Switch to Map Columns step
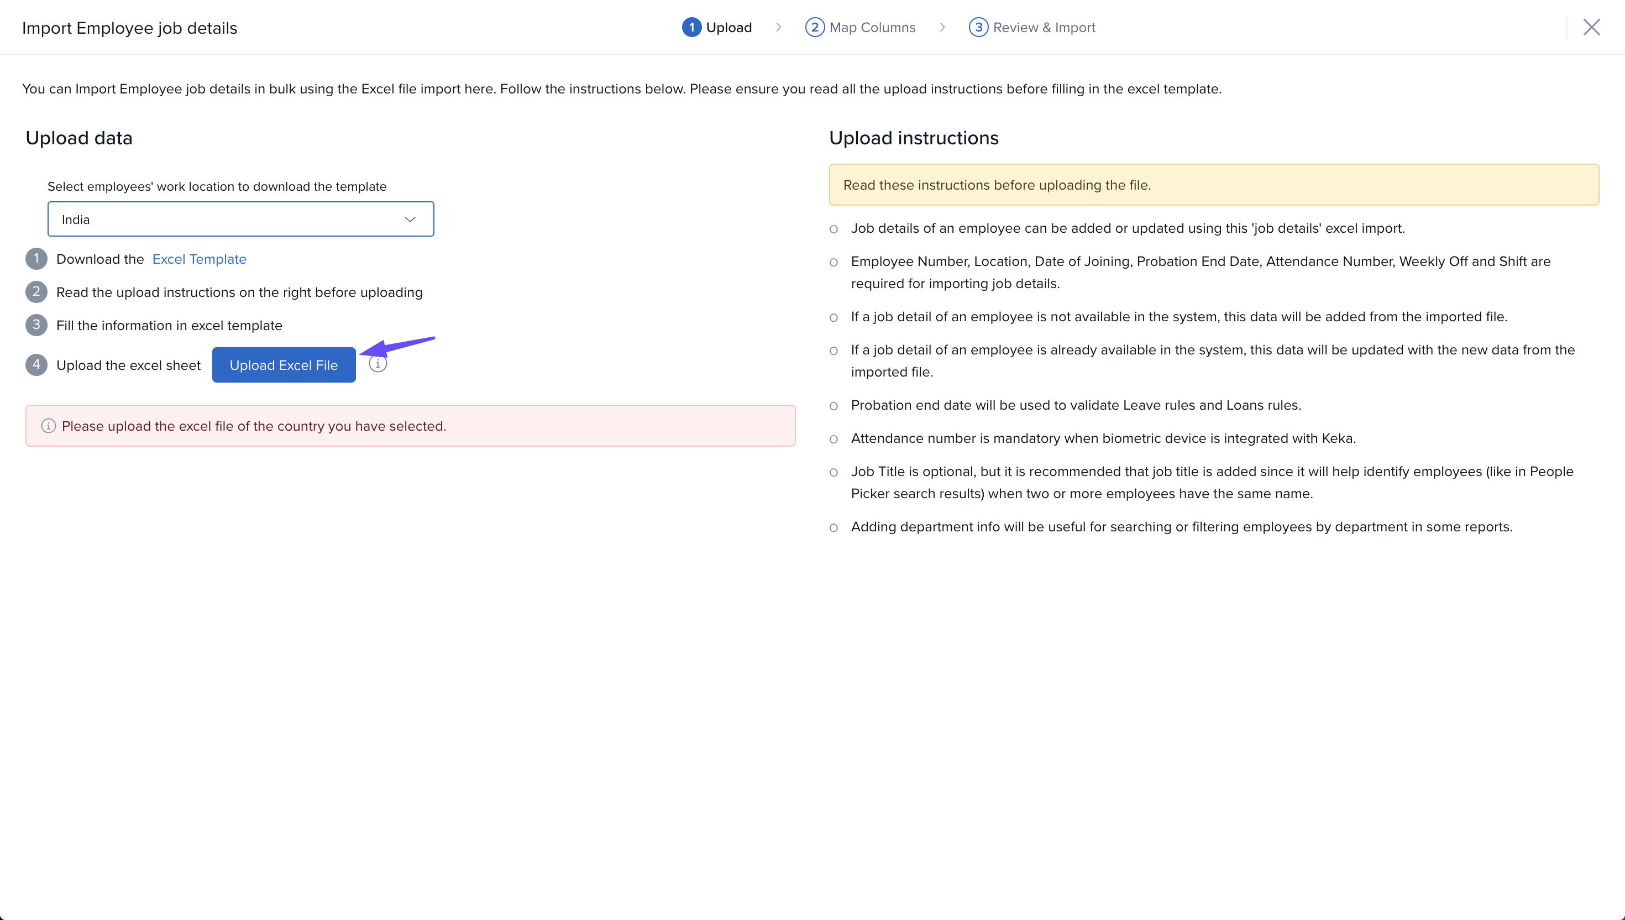 coord(872,27)
